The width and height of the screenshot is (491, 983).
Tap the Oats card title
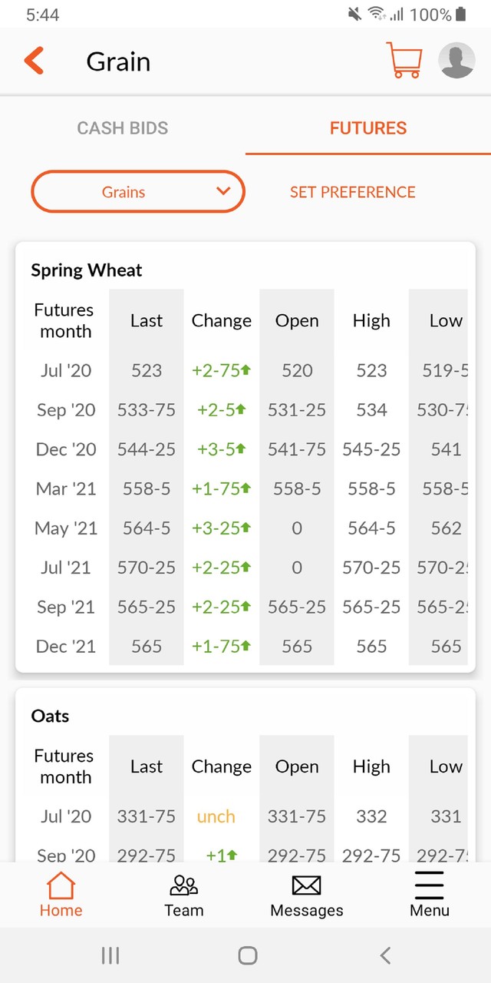pos(50,716)
